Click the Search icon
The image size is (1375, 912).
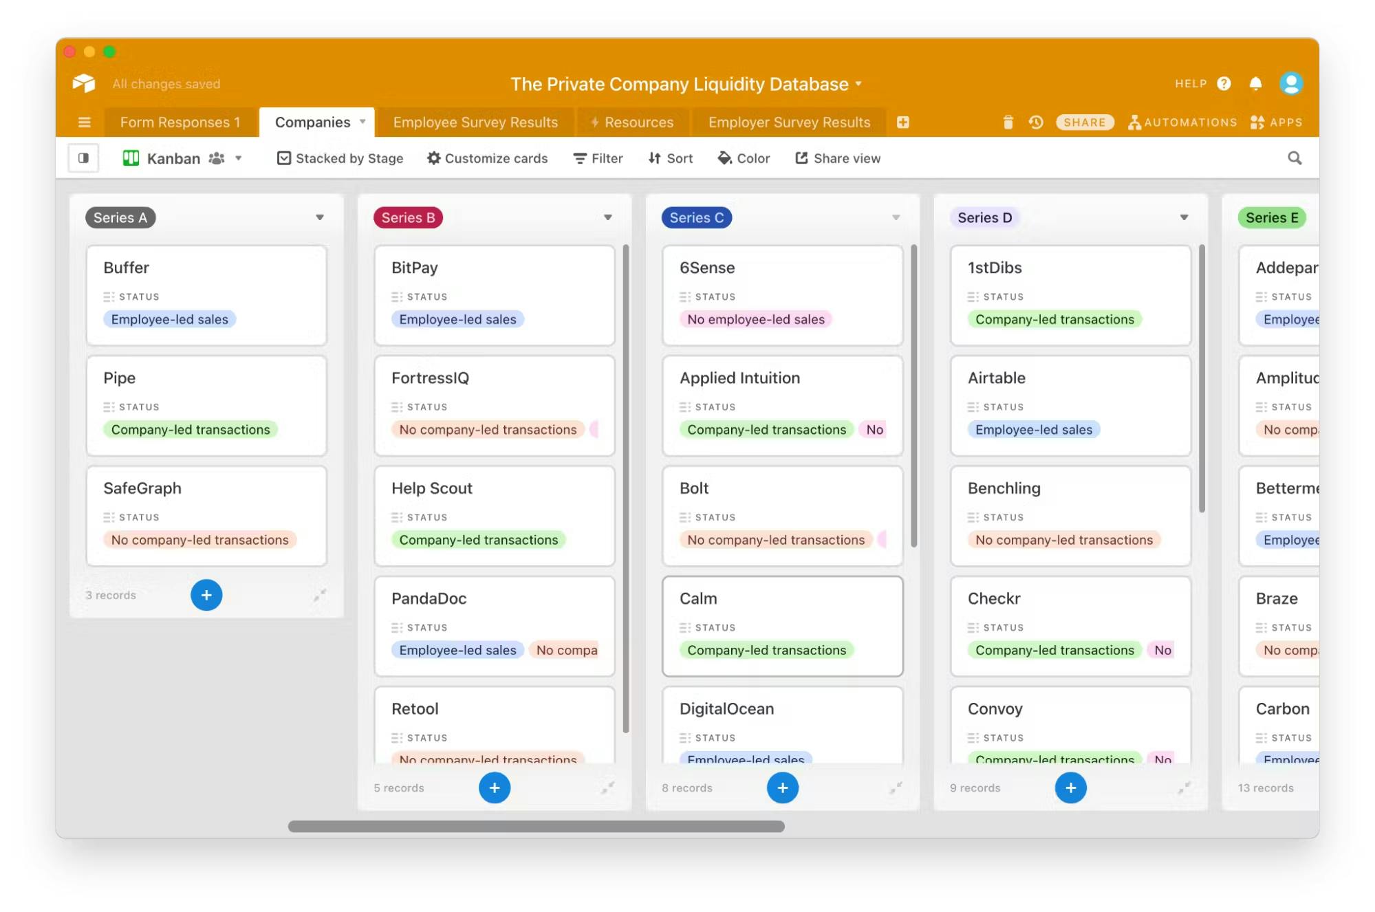coord(1295,158)
